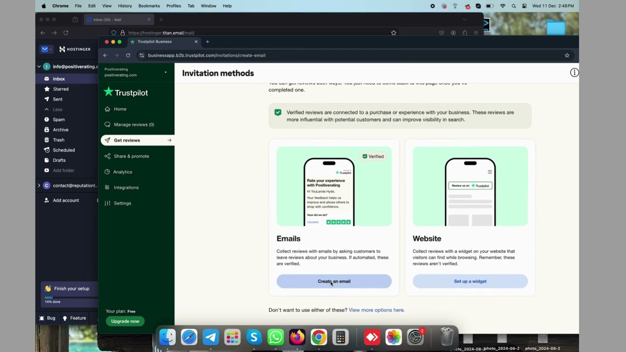Click the Emails phone preview thumbnail
626x352 pixels.
(334, 186)
